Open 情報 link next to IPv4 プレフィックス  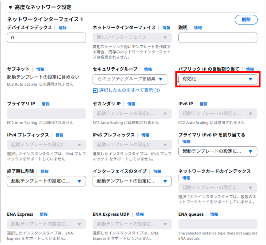pyautogui.click(x=60, y=135)
